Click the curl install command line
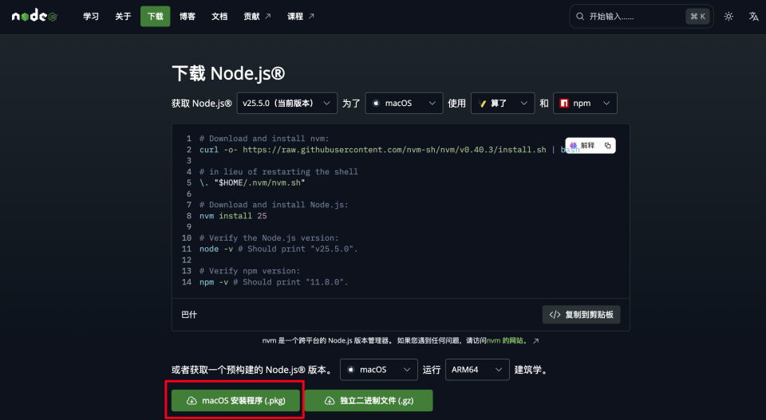Viewport: 766px width, 420px height. (389, 150)
